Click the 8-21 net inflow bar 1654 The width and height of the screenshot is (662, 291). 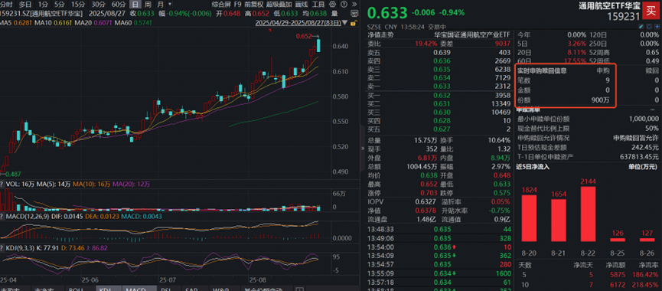click(559, 221)
